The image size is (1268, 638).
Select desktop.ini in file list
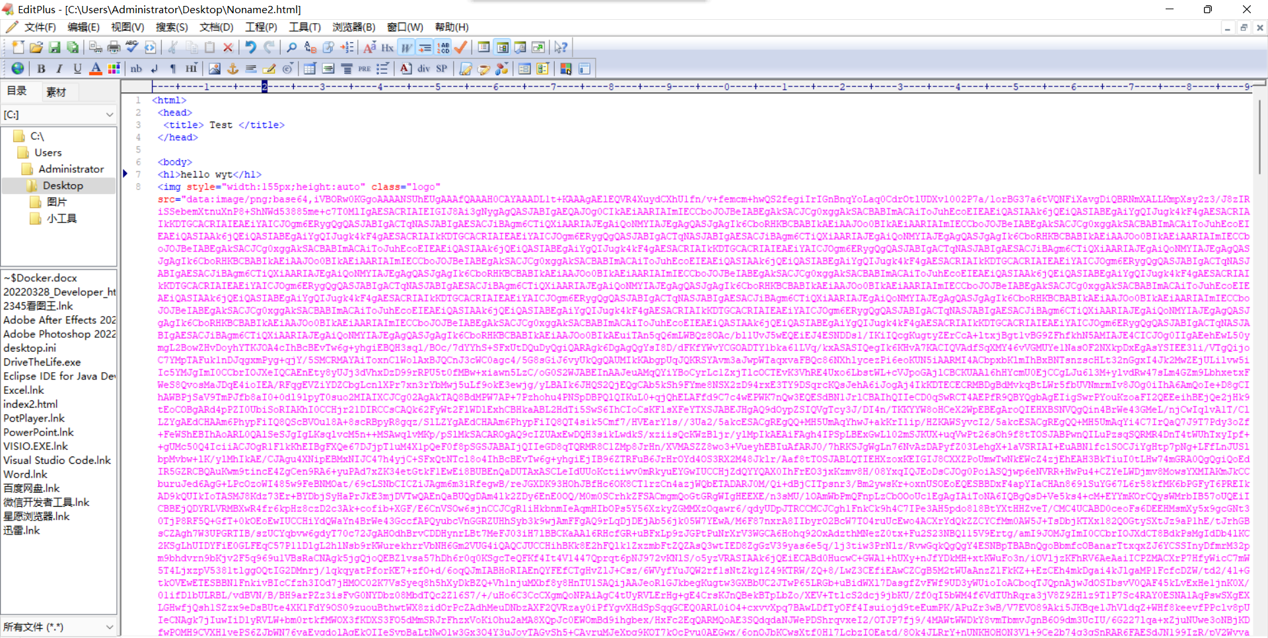click(x=30, y=348)
